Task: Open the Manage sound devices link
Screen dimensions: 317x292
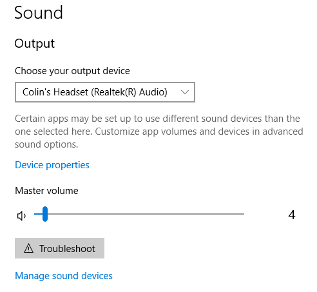Action: point(64,276)
